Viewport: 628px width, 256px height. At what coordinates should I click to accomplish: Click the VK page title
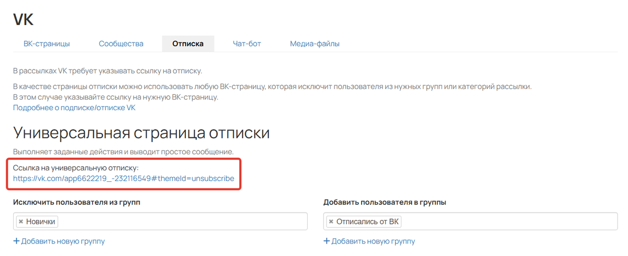click(24, 19)
